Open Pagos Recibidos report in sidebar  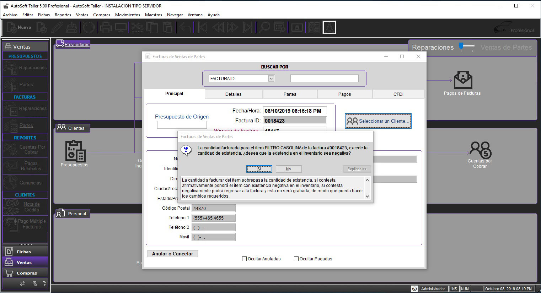coord(25,166)
